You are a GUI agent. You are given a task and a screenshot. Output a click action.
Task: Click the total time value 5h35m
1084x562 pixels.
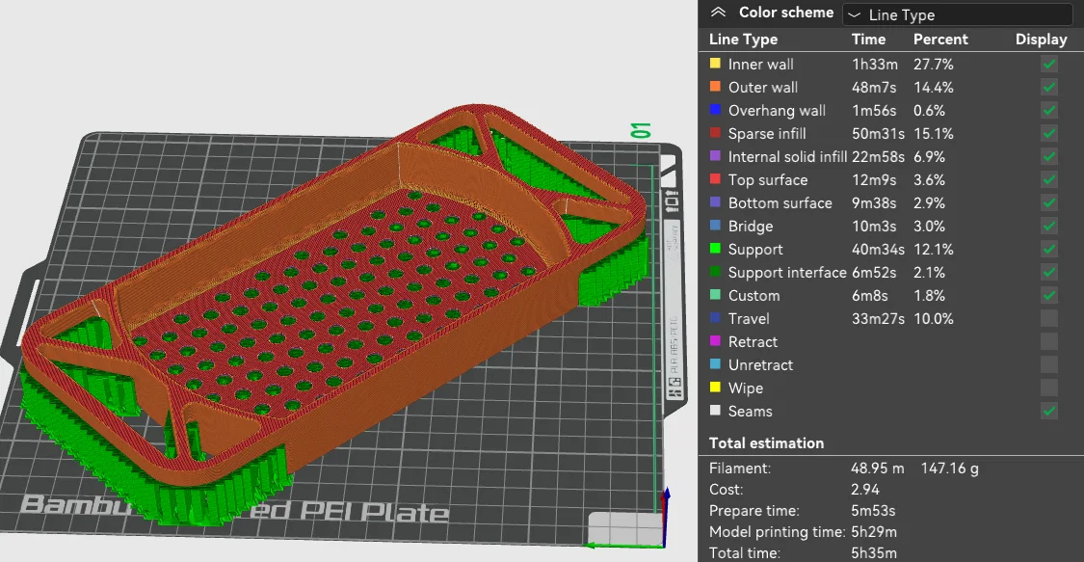point(874,553)
